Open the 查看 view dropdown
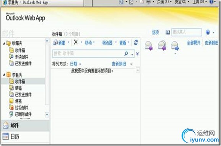The width and height of the screenshot is (221, 146). (124, 42)
